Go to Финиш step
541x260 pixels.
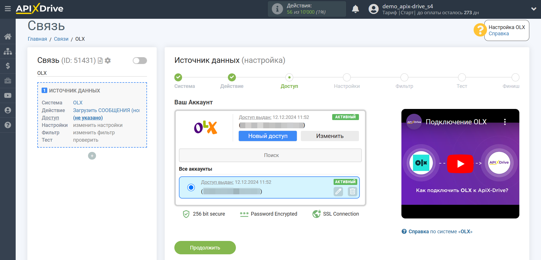point(515,77)
